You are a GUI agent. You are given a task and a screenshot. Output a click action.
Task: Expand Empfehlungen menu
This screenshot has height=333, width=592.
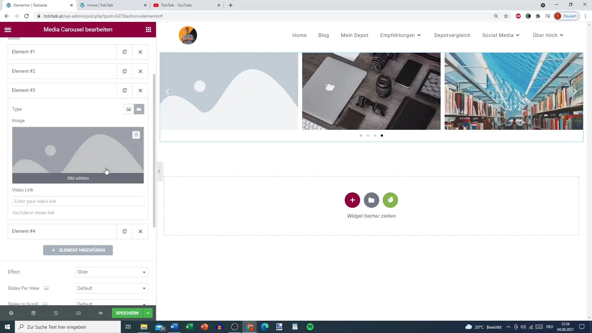click(401, 35)
